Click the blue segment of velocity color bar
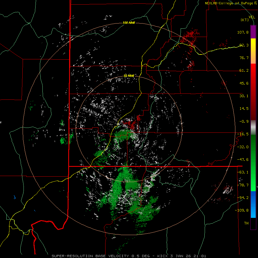 tap(253, 204)
